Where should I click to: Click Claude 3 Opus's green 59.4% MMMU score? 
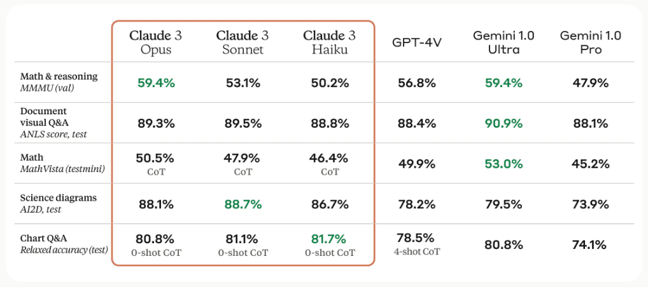[x=156, y=83]
